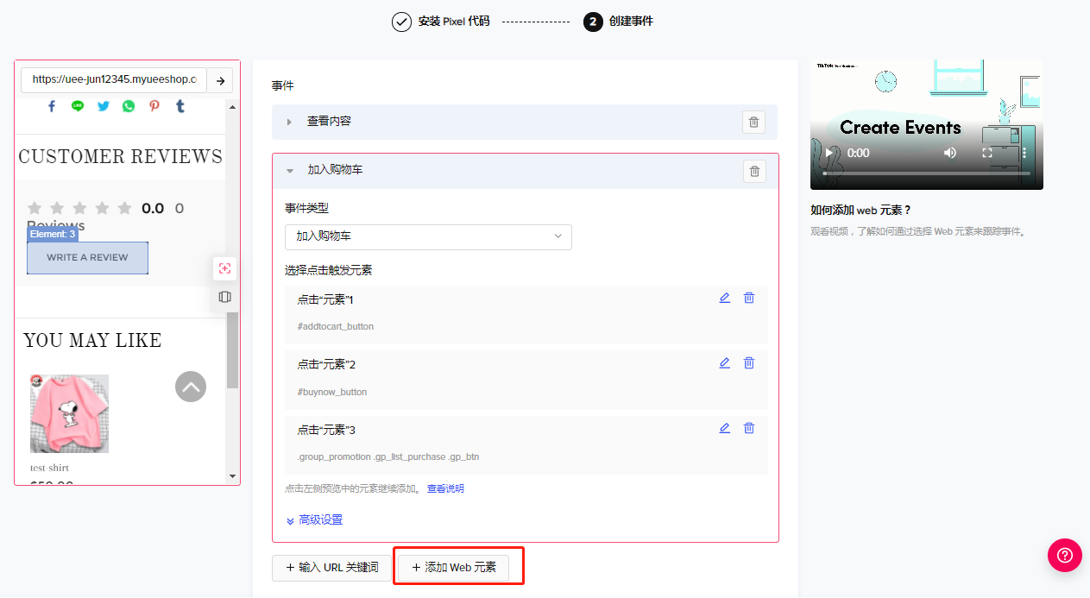
Task: Click the WhatsApp share icon
Action: 129,106
